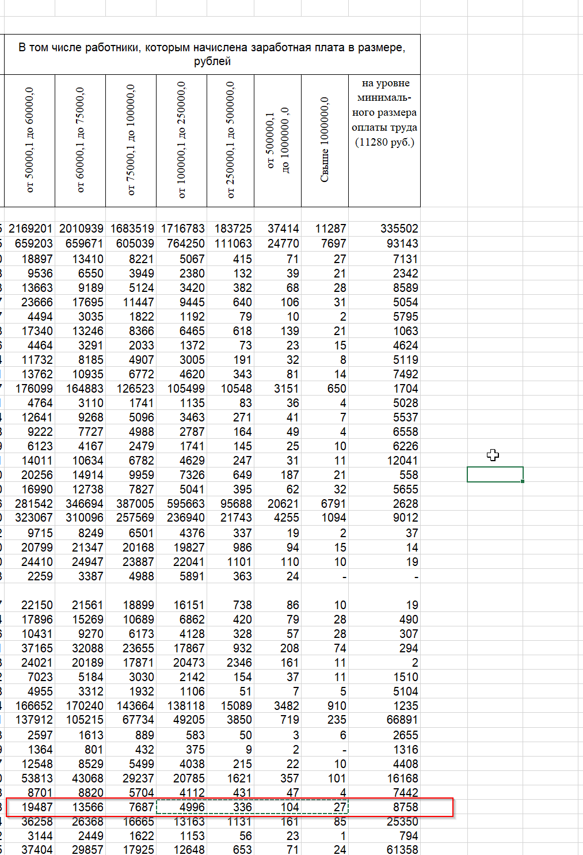Select the cell containing 61358
Image resolution: width=583 pixels, height=855 pixels.
coord(384,849)
